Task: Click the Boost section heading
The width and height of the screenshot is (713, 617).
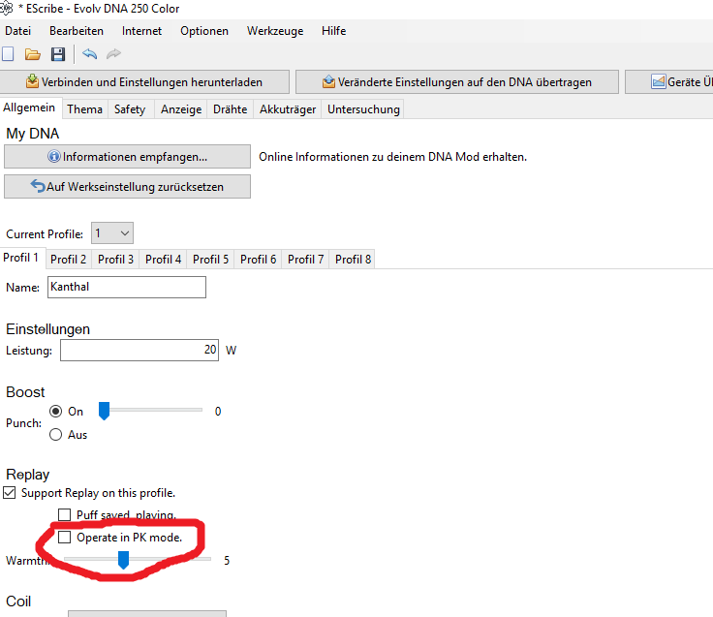Action: 25,392
